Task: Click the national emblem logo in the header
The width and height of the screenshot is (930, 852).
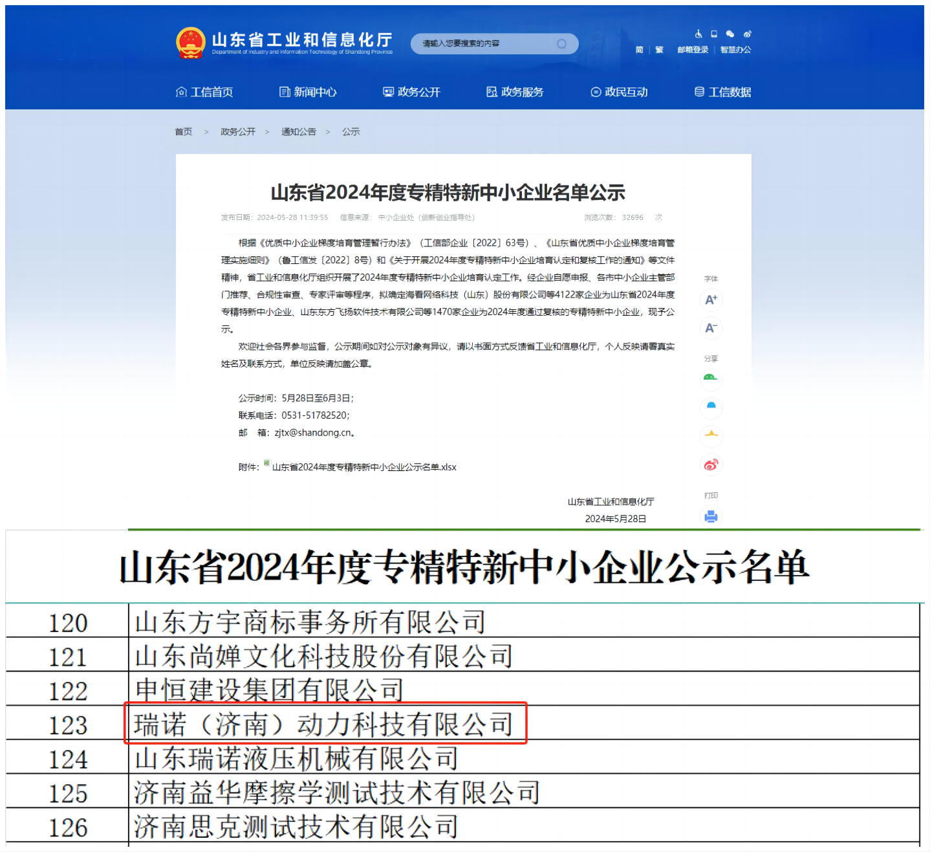Action: pos(190,43)
